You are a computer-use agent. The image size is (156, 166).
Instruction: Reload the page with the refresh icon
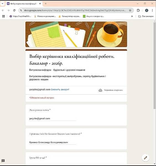tap(14, 11)
